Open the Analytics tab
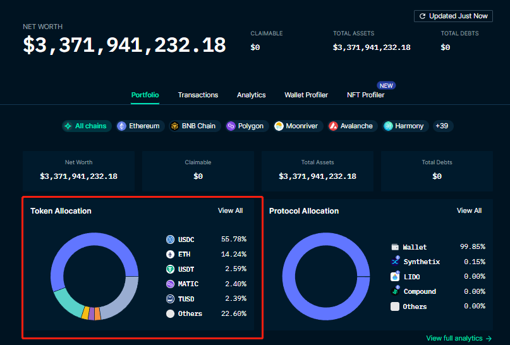This screenshot has height=345, width=510. point(252,95)
